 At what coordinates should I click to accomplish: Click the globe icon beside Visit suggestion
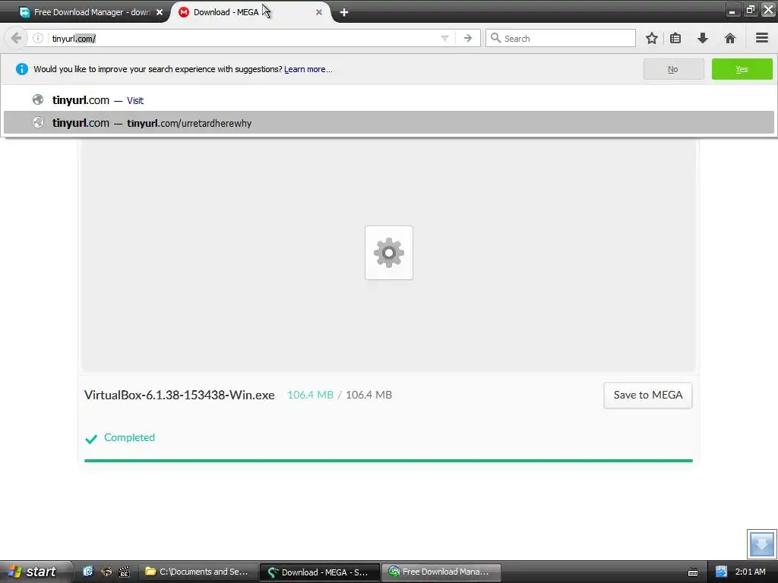click(x=38, y=99)
